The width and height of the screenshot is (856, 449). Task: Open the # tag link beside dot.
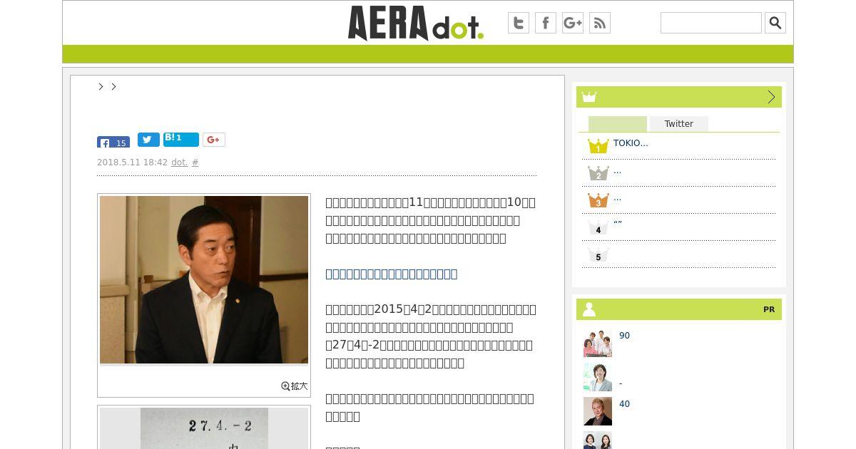click(x=195, y=162)
